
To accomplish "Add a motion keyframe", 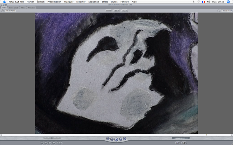I will (x=50, y=143).
